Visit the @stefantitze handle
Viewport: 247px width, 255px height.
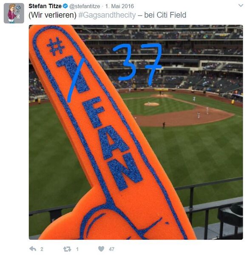pyautogui.click(x=85, y=6)
